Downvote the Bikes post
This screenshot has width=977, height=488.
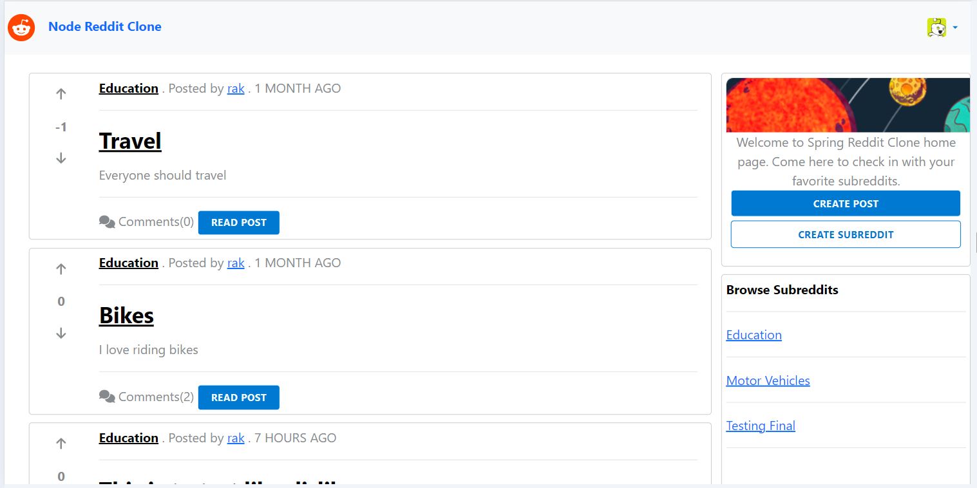coord(61,333)
